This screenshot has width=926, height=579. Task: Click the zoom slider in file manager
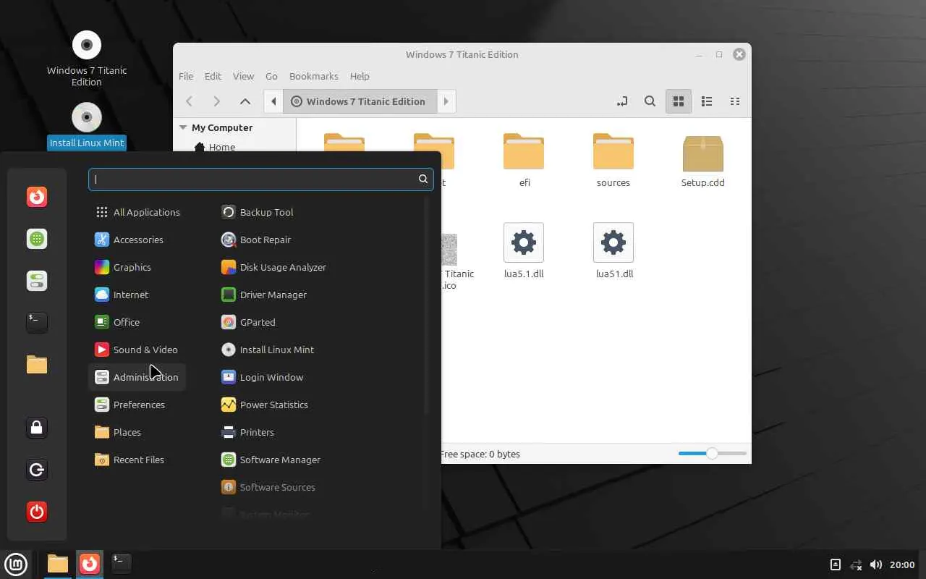tap(713, 454)
